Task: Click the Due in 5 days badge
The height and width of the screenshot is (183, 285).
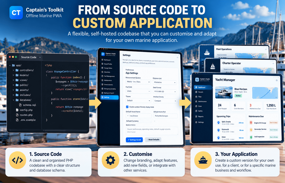Action: click(274, 123)
